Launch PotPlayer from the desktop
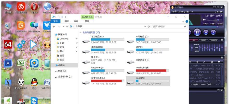 [34, 46]
